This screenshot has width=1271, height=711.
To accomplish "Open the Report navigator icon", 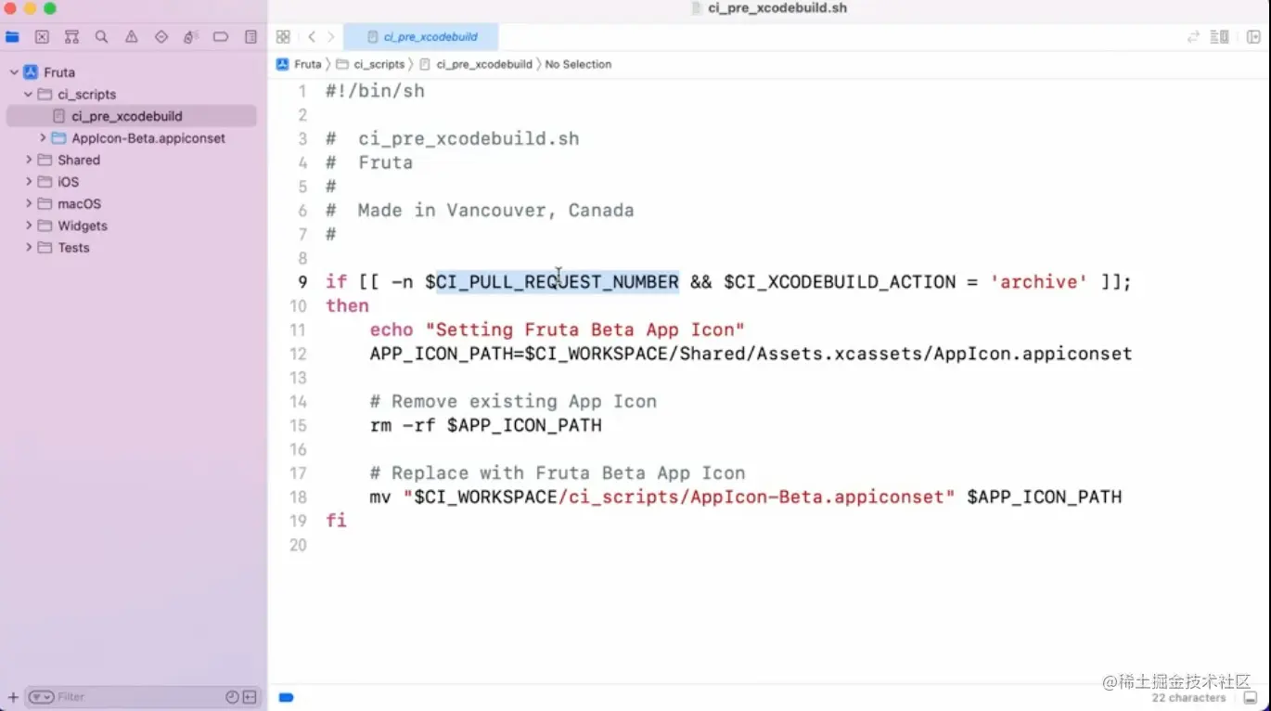I will point(250,37).
